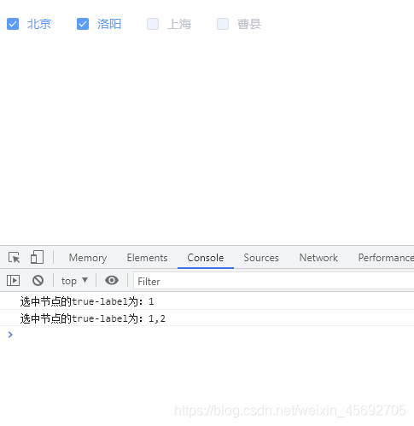Select log line ending with 1,2
Viewport: 414px width, 426px height.
pyautogui.click(x=207, y=318)
